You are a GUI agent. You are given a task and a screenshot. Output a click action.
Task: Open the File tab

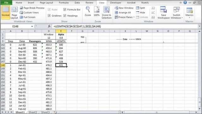coord(6,3)
